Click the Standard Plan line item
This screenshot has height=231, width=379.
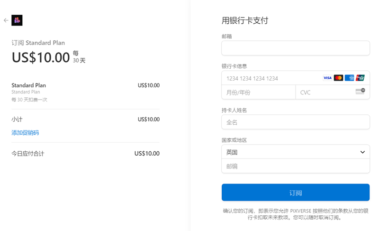point(29,85)
